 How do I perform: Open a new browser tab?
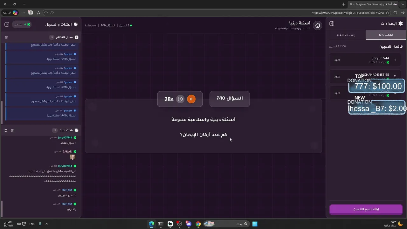click(343, 4)
